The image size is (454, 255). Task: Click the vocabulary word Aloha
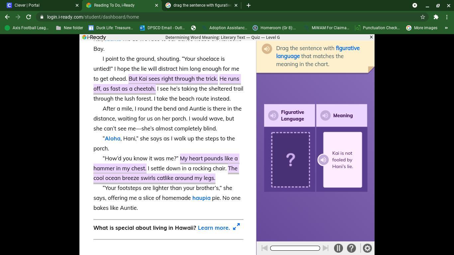pos(112,138)
